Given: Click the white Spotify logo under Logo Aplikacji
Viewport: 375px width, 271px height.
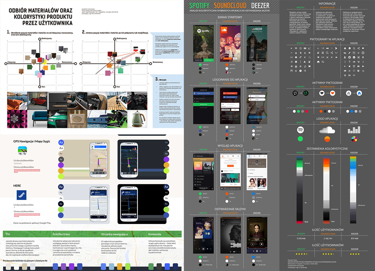Looking at the screenshot, I should click(x=300, y=130).
